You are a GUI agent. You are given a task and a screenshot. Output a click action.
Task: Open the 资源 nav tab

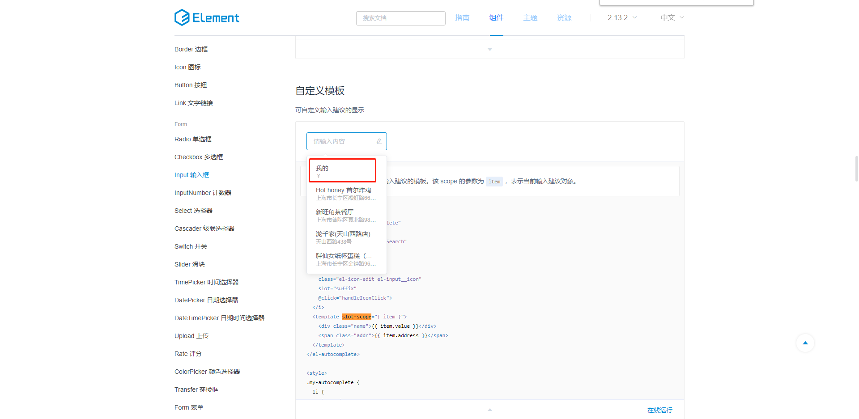click(564, 17)
